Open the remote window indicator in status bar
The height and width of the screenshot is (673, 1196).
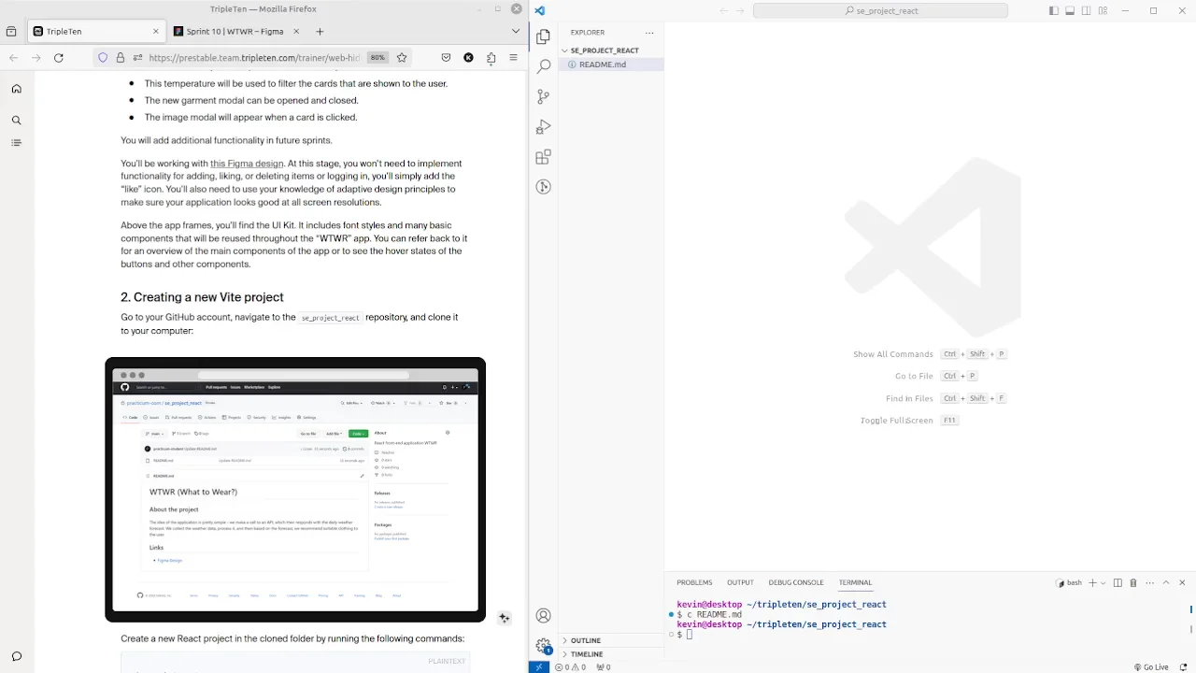pyautogui.click(x=539, y=666)
